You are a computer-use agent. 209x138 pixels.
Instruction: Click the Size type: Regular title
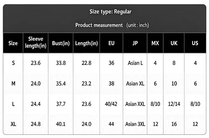point(110,12)
